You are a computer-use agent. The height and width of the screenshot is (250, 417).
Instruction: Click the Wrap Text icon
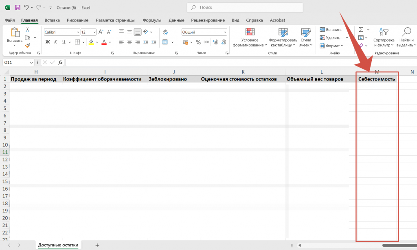point(165,32)
